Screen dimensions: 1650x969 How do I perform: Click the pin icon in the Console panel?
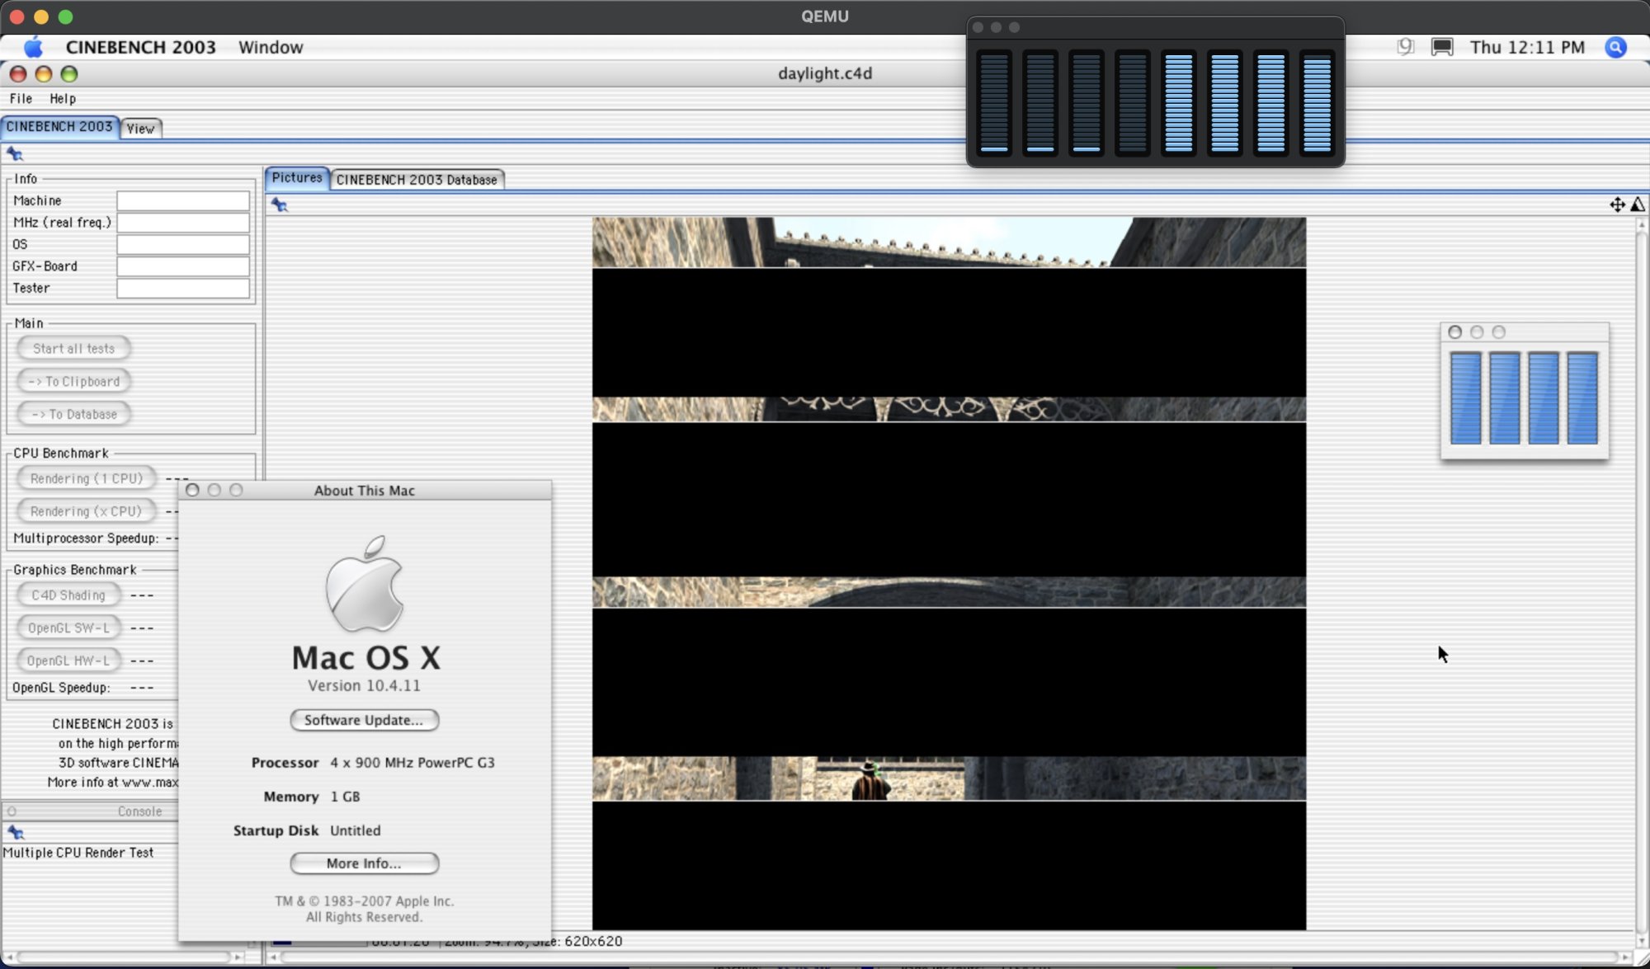pyautogui.click(x=14, y=832)
